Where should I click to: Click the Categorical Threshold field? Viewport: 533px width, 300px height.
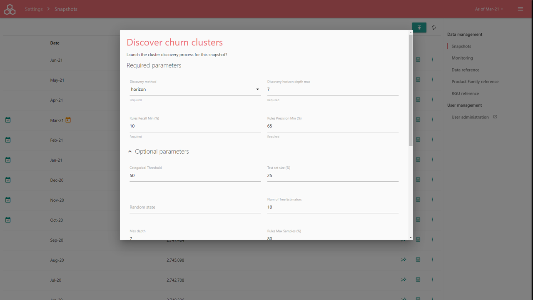[195, 176]
